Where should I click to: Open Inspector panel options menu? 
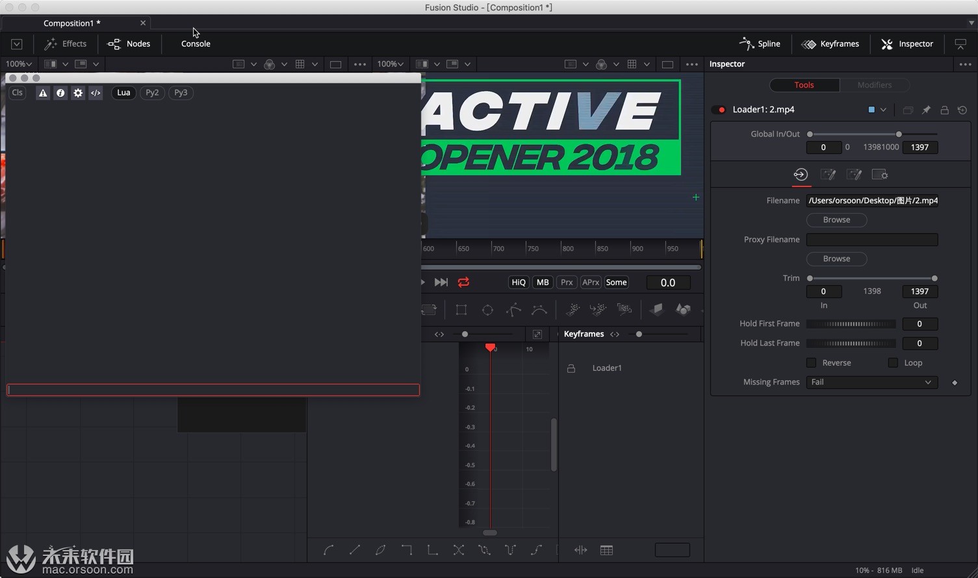click(x=965, y=64)
